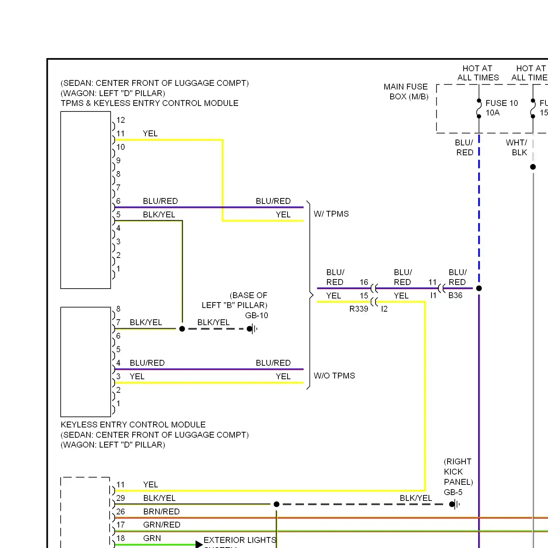Click the arrow pointing to EXTERIOR LIGHTS
The image size is (548, 548).
point(199,545)
